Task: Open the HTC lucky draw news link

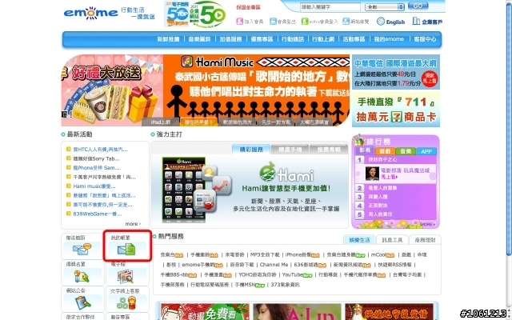Action: (100, 150)
